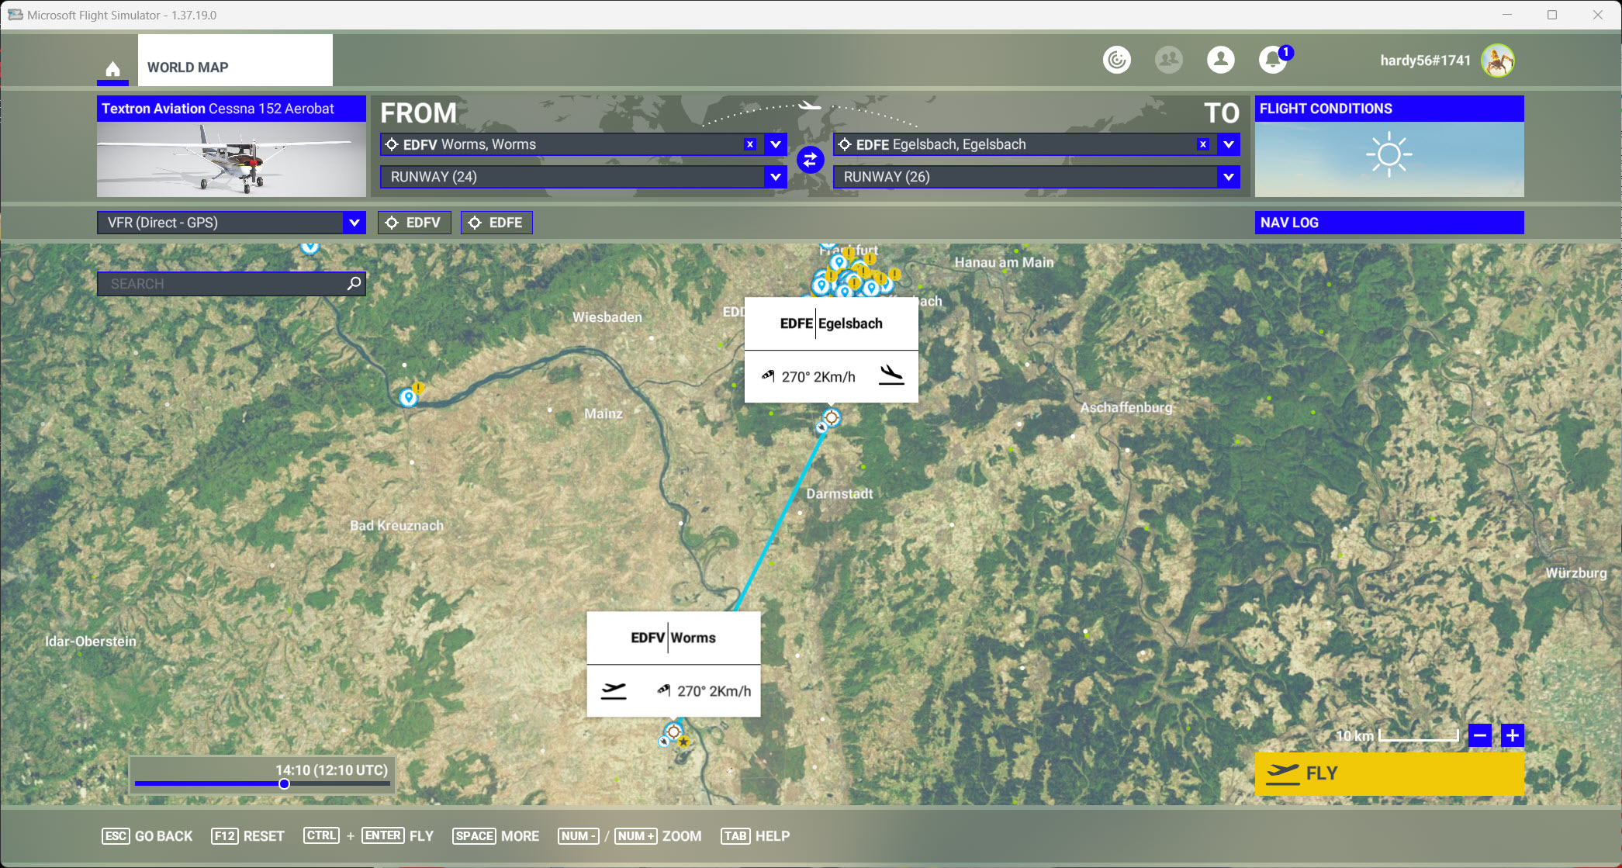Open the user profile icon
The width and height of the screenshot is (1622, 868).
tap(1221, 60)
